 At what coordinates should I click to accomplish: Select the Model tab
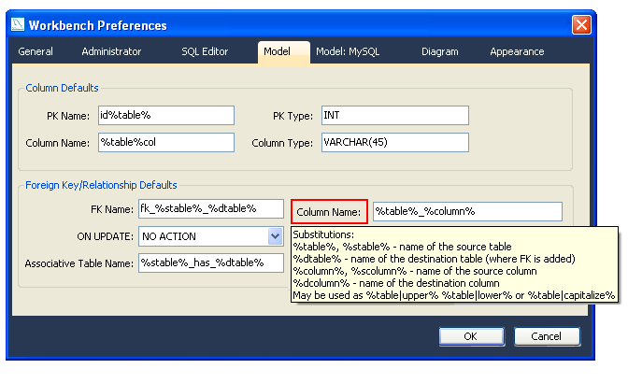click(x=277, y=52)
